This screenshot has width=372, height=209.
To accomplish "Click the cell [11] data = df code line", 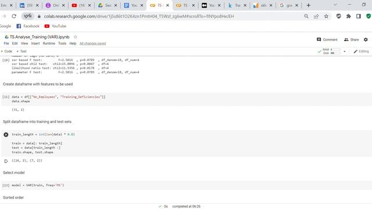I will coord(59,97).
